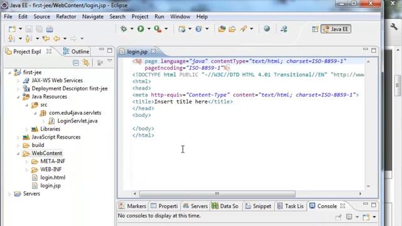Viewport: 402px width, 226px height.
Task: Open the Debug dropdown arrow
Action: pos(132,29)
